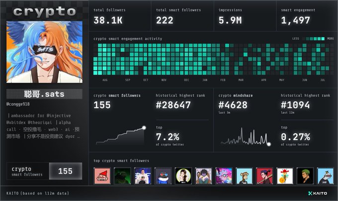
Task: Open the shark on blue background avatar
Action: click(x=325, y=176)
